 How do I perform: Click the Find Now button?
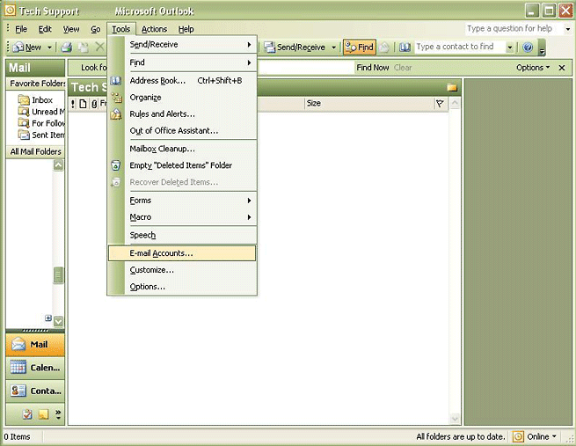pyautogui.click(x=372, y=68)
